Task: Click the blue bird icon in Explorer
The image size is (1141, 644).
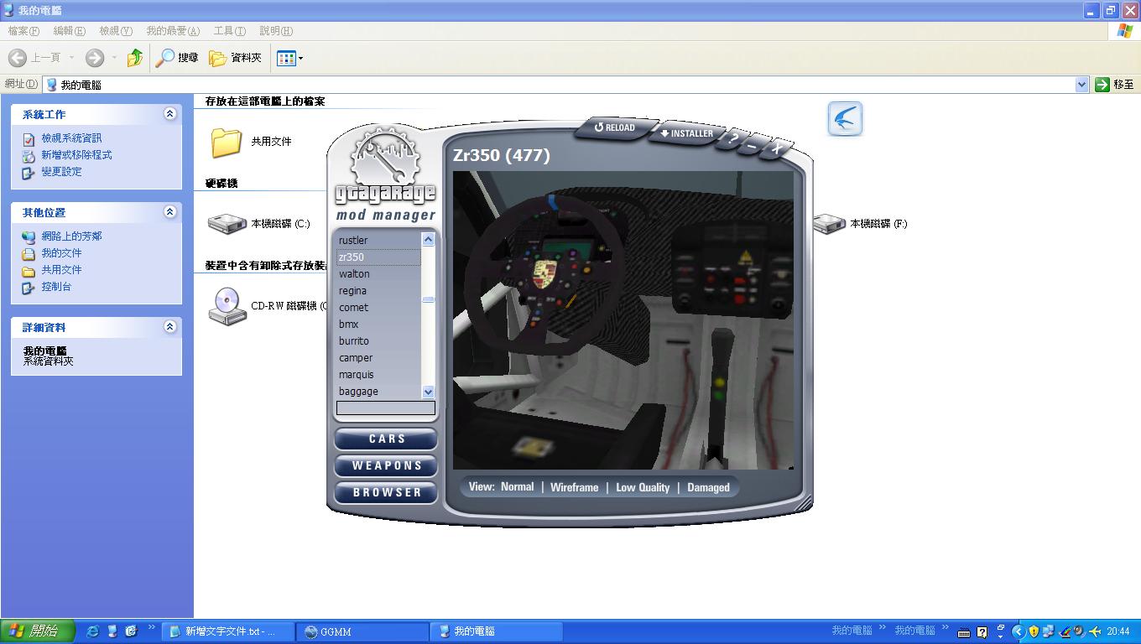Action: (845, 119)
